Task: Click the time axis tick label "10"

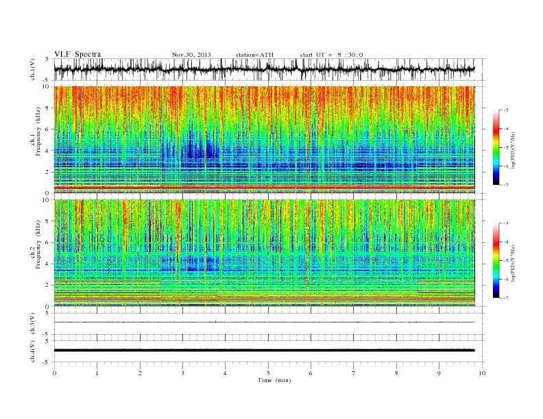Action: coord(482,373)
